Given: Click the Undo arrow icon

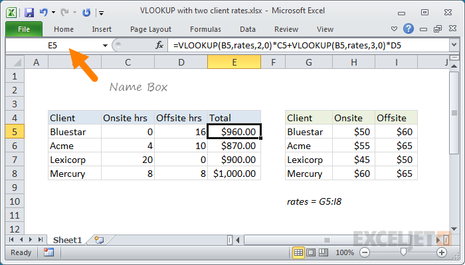Looking at the screenshot, I should 45,13.
